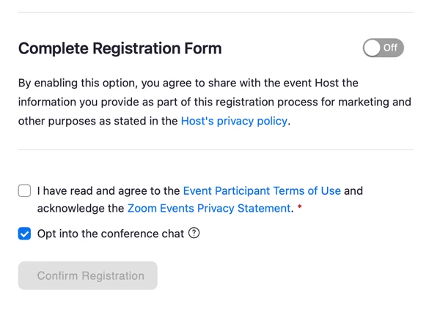
Task: Open the Zoom Events Privacy Statement link
Action: pos(209,209)
